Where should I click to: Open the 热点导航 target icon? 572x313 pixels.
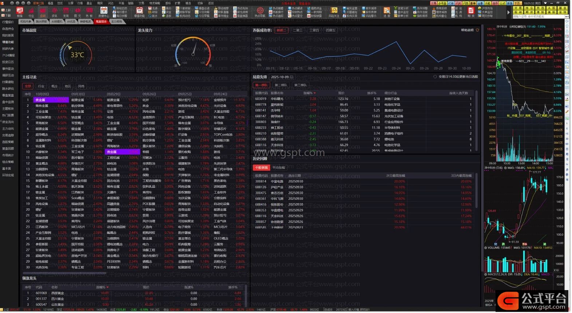[260, 10]
